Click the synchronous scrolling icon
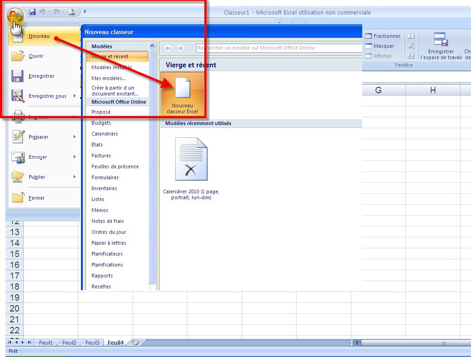Image resolution: width=471 pixels, height=357 pixels. click(x=411, y=46)
